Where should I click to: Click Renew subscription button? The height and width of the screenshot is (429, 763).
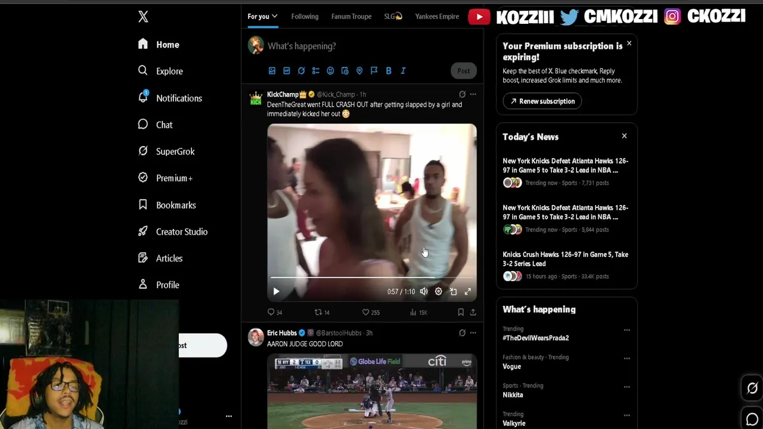click(x=542, y=101)
